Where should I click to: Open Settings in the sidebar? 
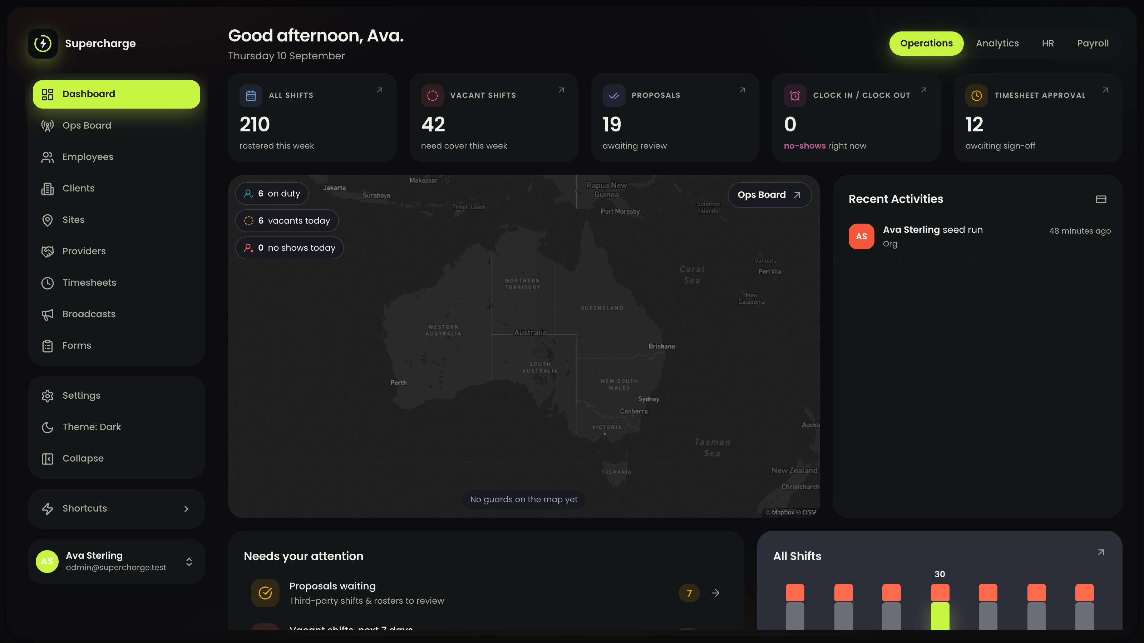116,395
